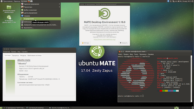The width and height of the screenshot is (194, 109).
Task: Select terminal window in bottom taskbar
Action: click(x=60, y=108)
